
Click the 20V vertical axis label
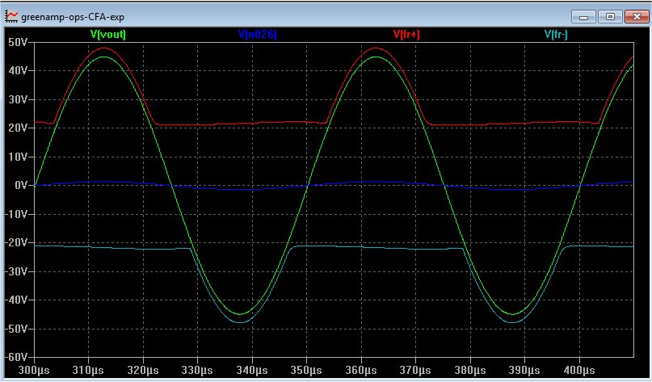[x=18, y=128]
